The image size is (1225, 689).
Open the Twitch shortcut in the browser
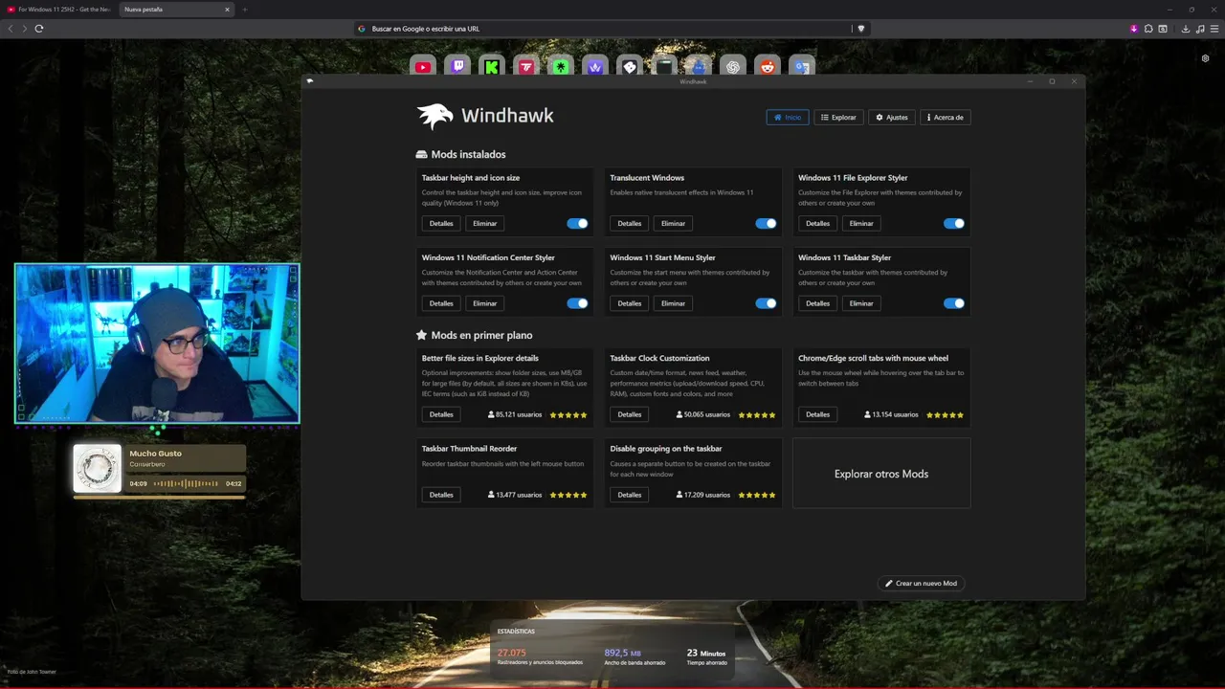click(457, 66)
